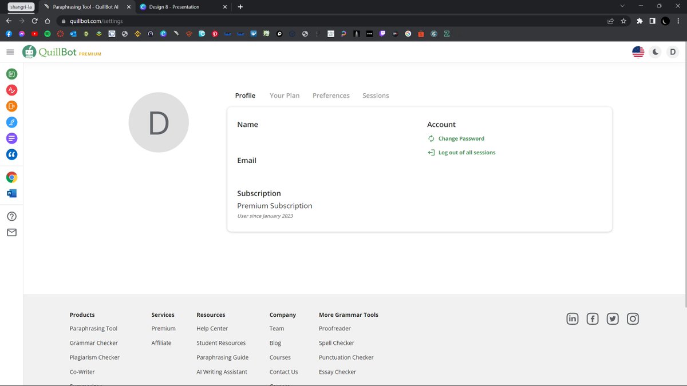Image resolution: width=687 pixels, height=386 pixels.
Task: Click the envelope contact icon in the sidebar
Action: coord(11,232)
